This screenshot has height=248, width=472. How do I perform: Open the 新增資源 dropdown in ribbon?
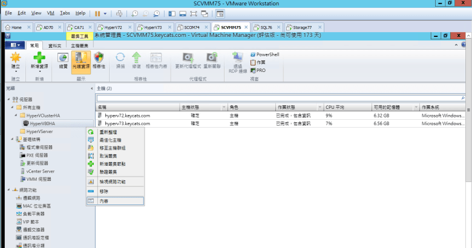click(x=39, y=71)
